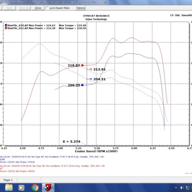This screenshot has height=192, width=192.
Task: Show hidden system tray icons arrow
Action: pyautogui.click(x=176, y=188)
